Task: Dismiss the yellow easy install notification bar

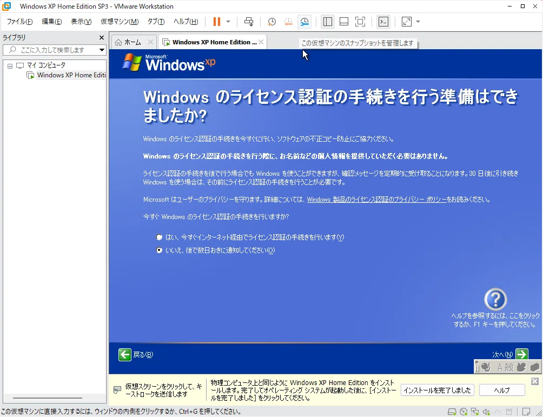Action: point(535,381)
